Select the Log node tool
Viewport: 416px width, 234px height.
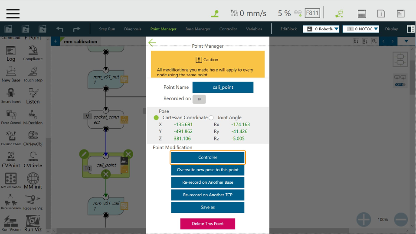pyautogui.click(x=11, y=54)
